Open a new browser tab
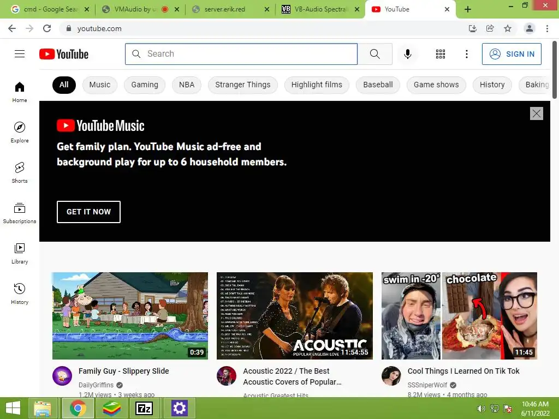The width and height of the screenshot is (559, 419). [468, 9]
